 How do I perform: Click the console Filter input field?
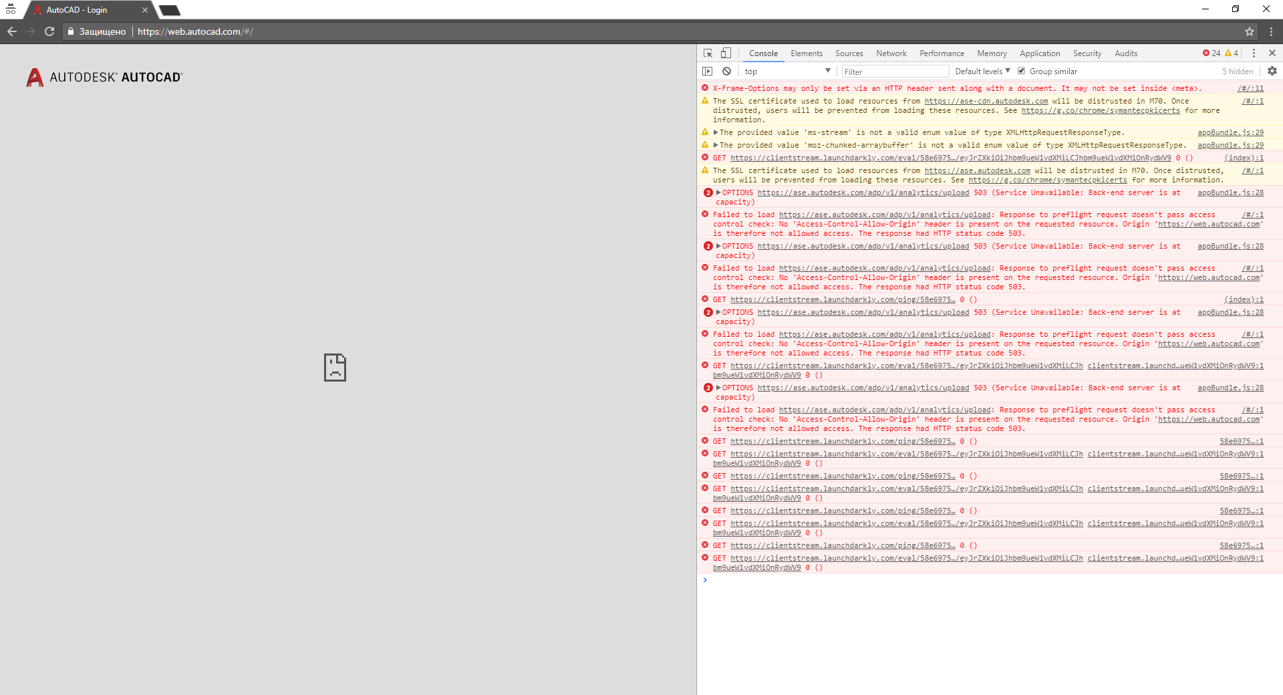[x=895, y=72]
